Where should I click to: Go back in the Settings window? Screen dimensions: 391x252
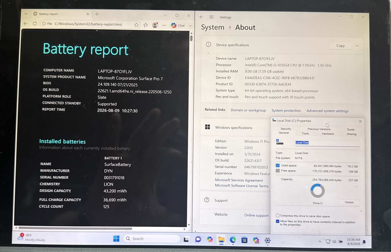point(201,17)
